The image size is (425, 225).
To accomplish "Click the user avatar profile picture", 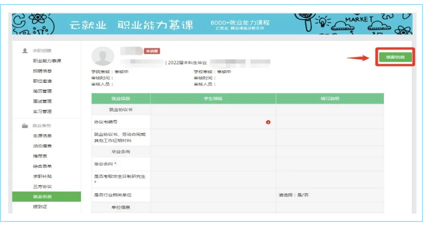I will (102, 56).
